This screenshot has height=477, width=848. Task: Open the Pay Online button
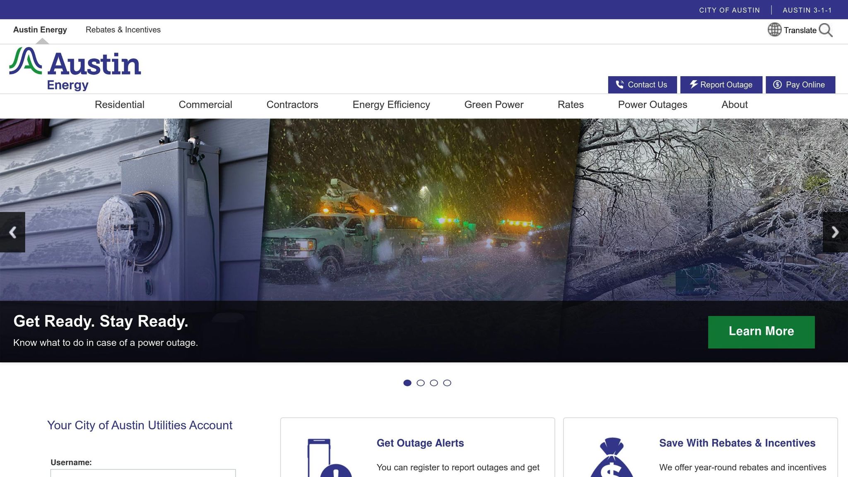click(800, 85)
